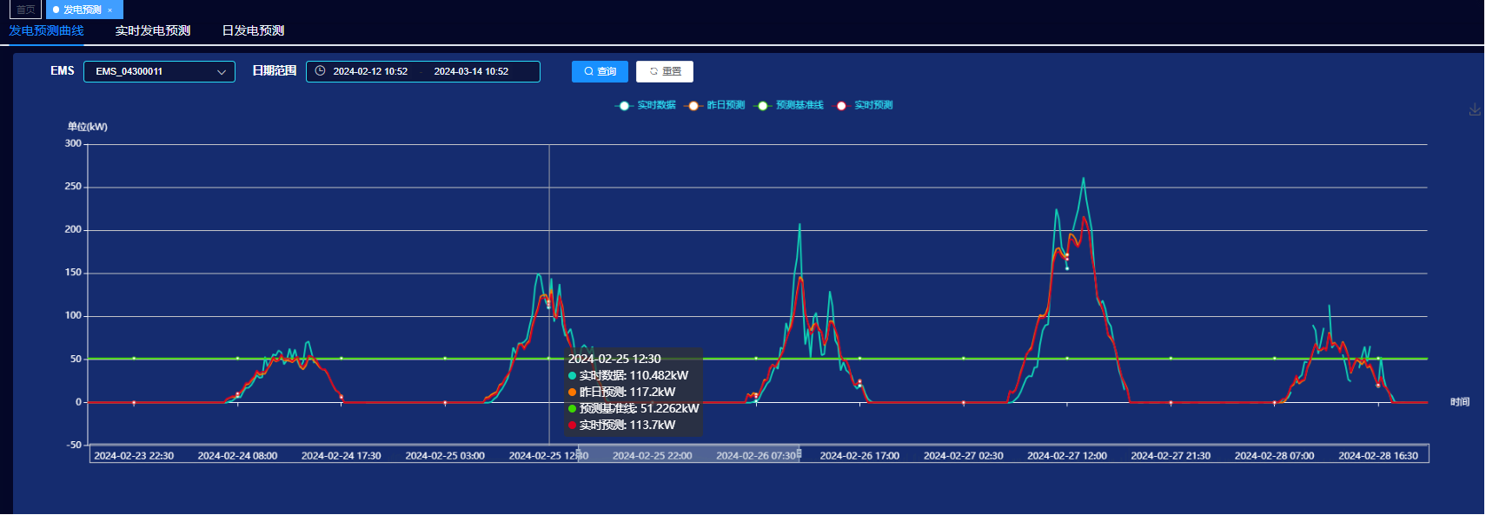Image resolution: width=1486 pixels, height=515 pixels.
Task: Click the data zoom slider's selected range
Action: point(688,454)
